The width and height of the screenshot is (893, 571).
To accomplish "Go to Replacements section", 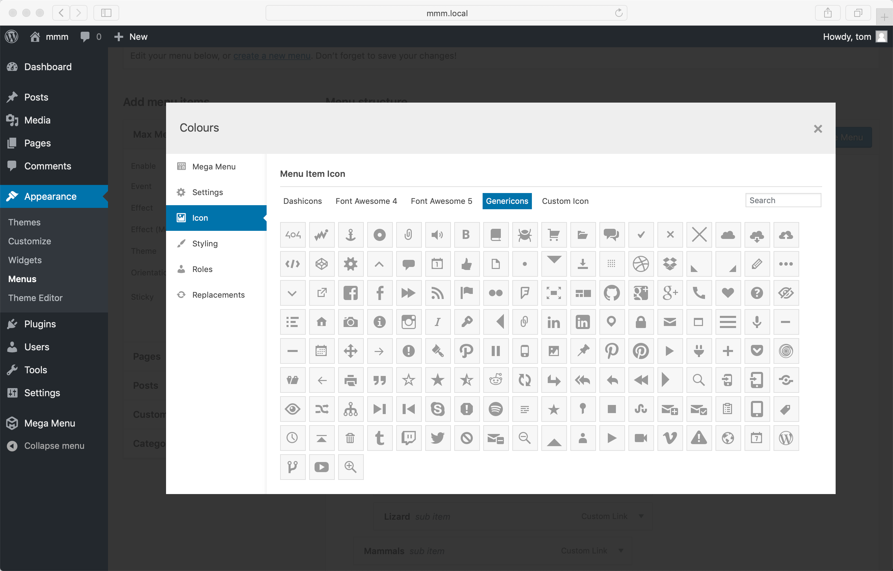I will (x=218, y=295).
